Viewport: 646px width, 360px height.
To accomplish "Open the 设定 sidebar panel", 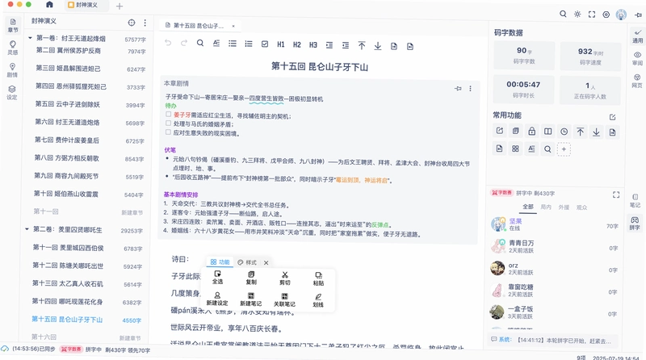I will click(x=12, y=93).
